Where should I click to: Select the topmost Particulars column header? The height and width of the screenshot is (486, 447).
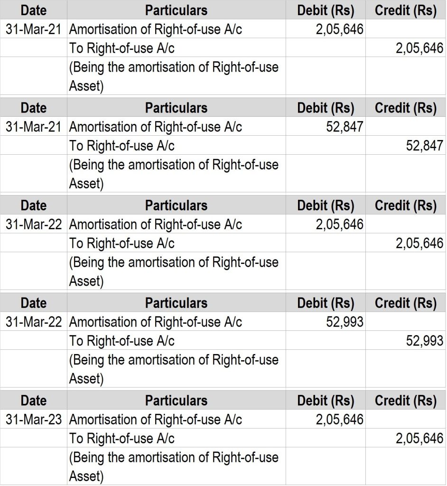(176, 10)
